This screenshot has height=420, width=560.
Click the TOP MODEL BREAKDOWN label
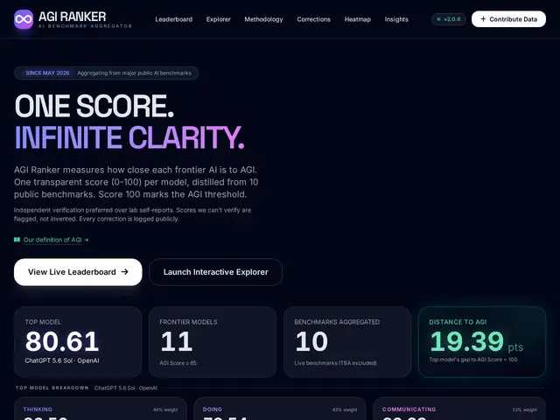click(52, 388)
